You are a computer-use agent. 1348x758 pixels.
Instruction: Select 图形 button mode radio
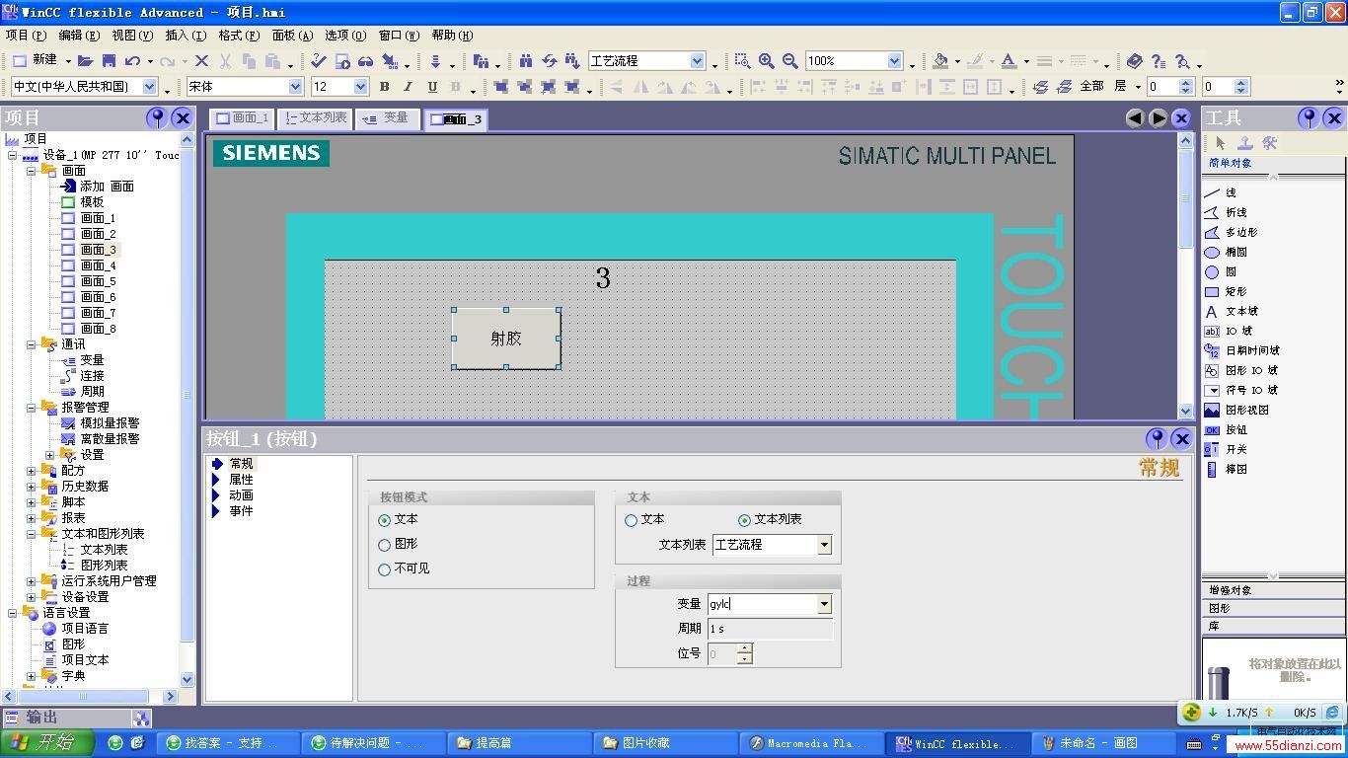click(x=385, y=545)
